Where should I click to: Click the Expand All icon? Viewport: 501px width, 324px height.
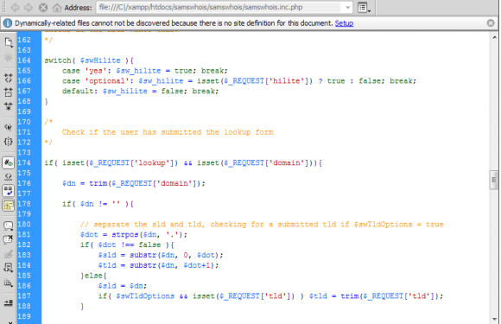(x=9, y=106)
